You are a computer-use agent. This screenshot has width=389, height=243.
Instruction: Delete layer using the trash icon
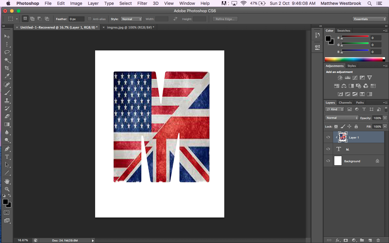coord(378,240)
